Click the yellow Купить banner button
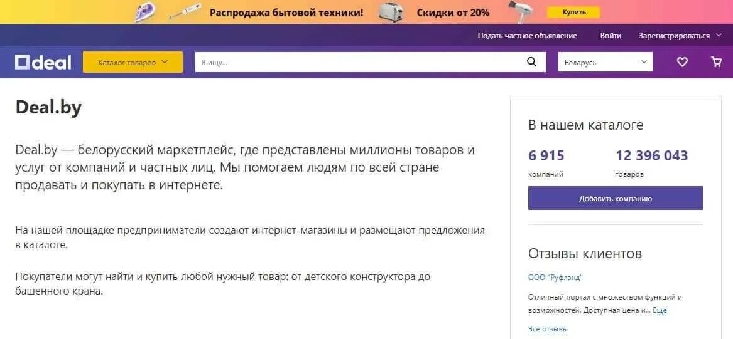Screen dimensions: 733x339 [x=574, y=12]
